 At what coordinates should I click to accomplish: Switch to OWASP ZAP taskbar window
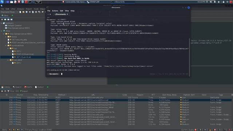coord(93,2)
